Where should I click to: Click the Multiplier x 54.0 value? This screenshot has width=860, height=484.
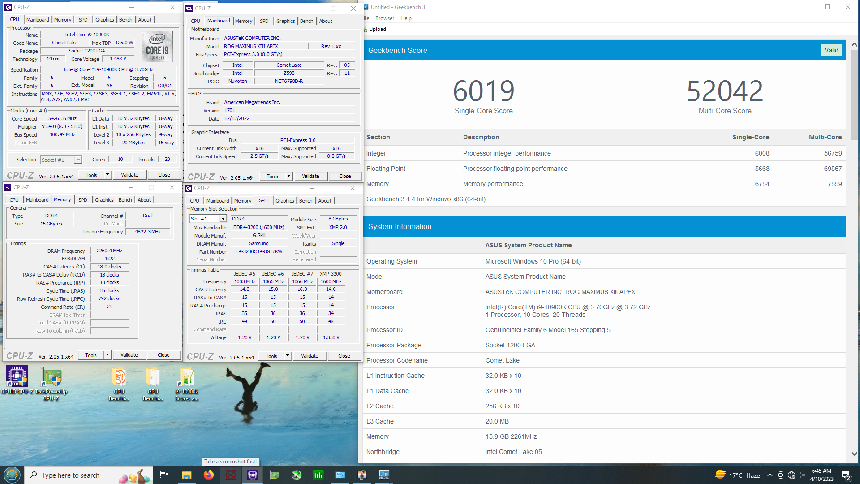tap(63, 126)
